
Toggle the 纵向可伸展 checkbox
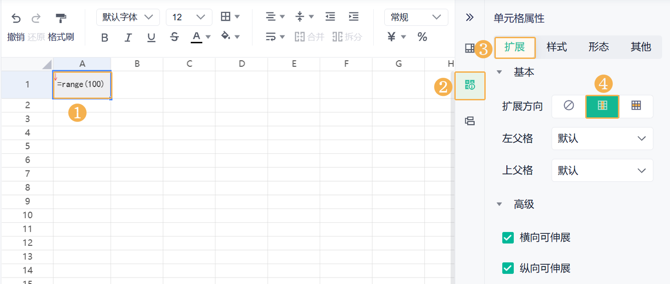(507, 268)
